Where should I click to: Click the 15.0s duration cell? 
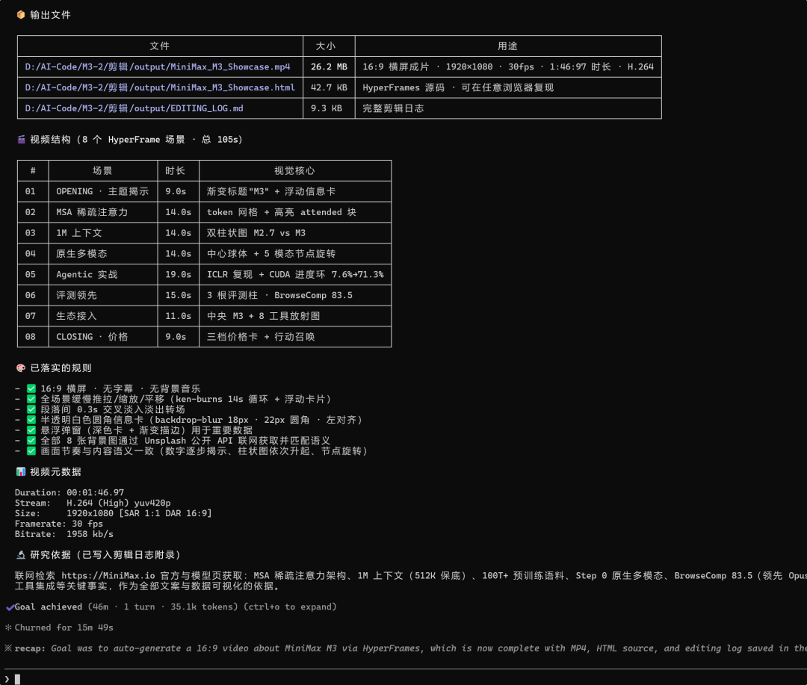tap(178, 295)
